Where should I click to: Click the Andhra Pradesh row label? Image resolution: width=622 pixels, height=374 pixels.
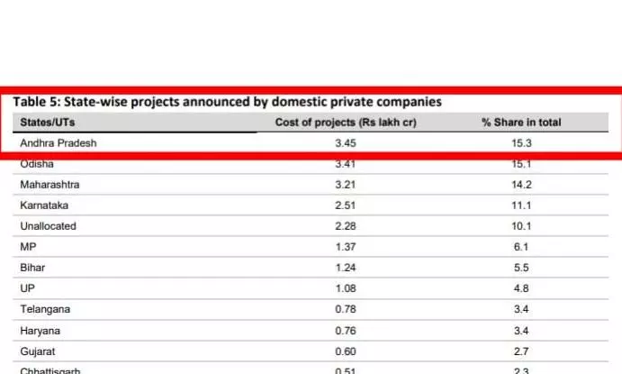pyautogui.click(x=58, y=142)
